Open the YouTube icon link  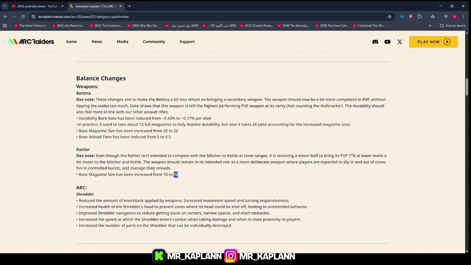pos(387,42)
